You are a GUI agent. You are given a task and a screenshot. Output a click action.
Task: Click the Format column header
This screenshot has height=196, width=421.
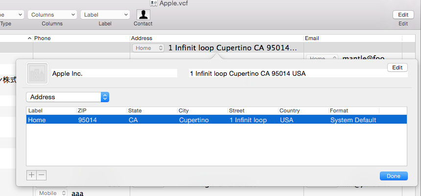[x=354, y=110]
